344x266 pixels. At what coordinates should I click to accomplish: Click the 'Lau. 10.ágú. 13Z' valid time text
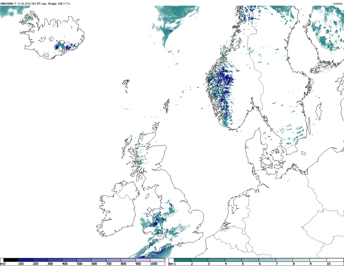pos(52,4)
